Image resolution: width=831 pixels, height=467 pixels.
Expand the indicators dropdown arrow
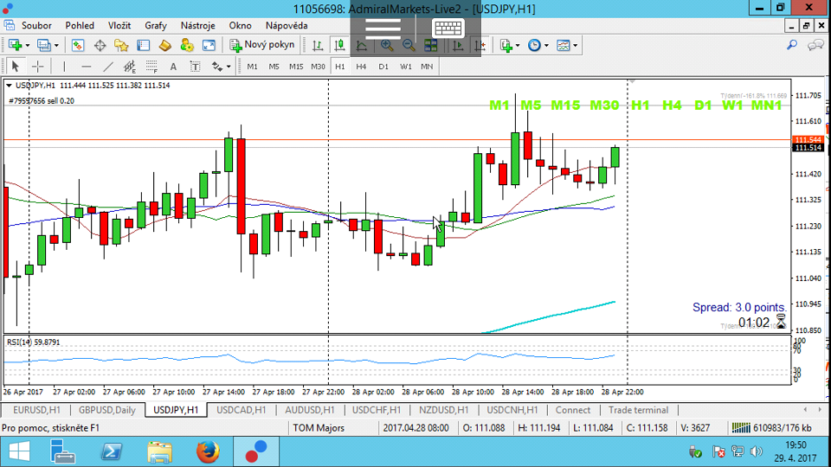[x=518, y=46]
